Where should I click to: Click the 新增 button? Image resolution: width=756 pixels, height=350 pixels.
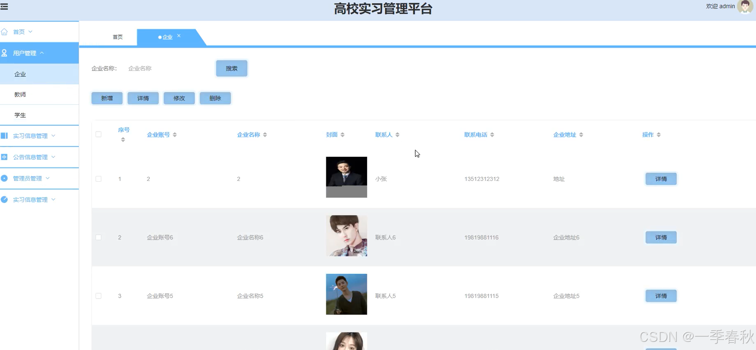pyautogui.click(x=107, y=98)
